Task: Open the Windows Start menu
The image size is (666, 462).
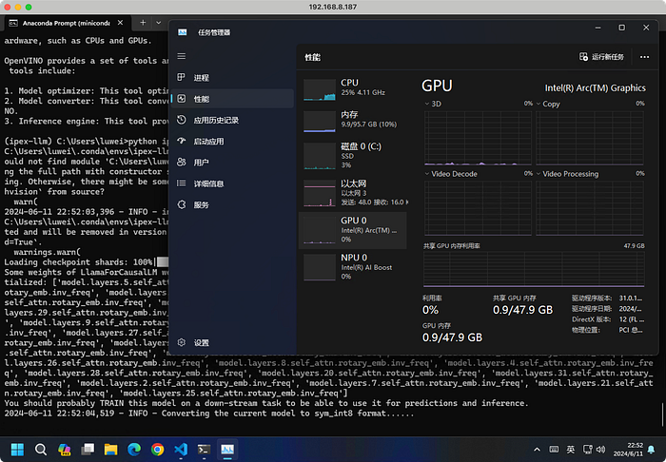Action: [17, 450]
